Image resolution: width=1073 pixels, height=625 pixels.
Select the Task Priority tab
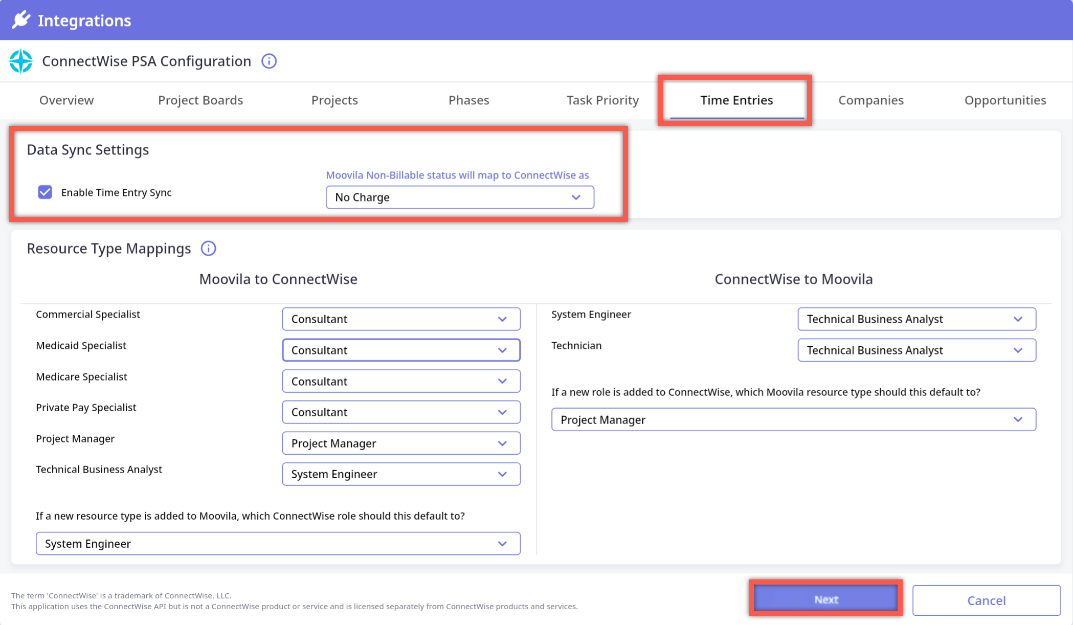coord(602,100)
